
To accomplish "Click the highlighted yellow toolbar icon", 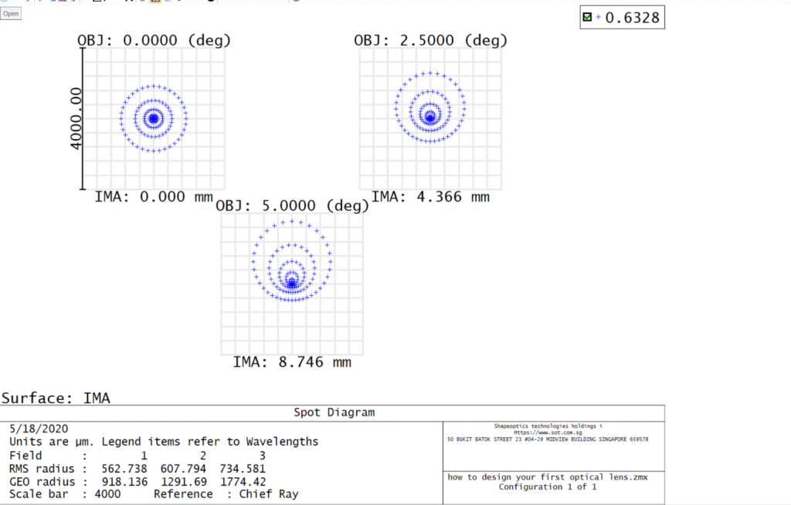I will pyautogui.click(x=157, y=2).
